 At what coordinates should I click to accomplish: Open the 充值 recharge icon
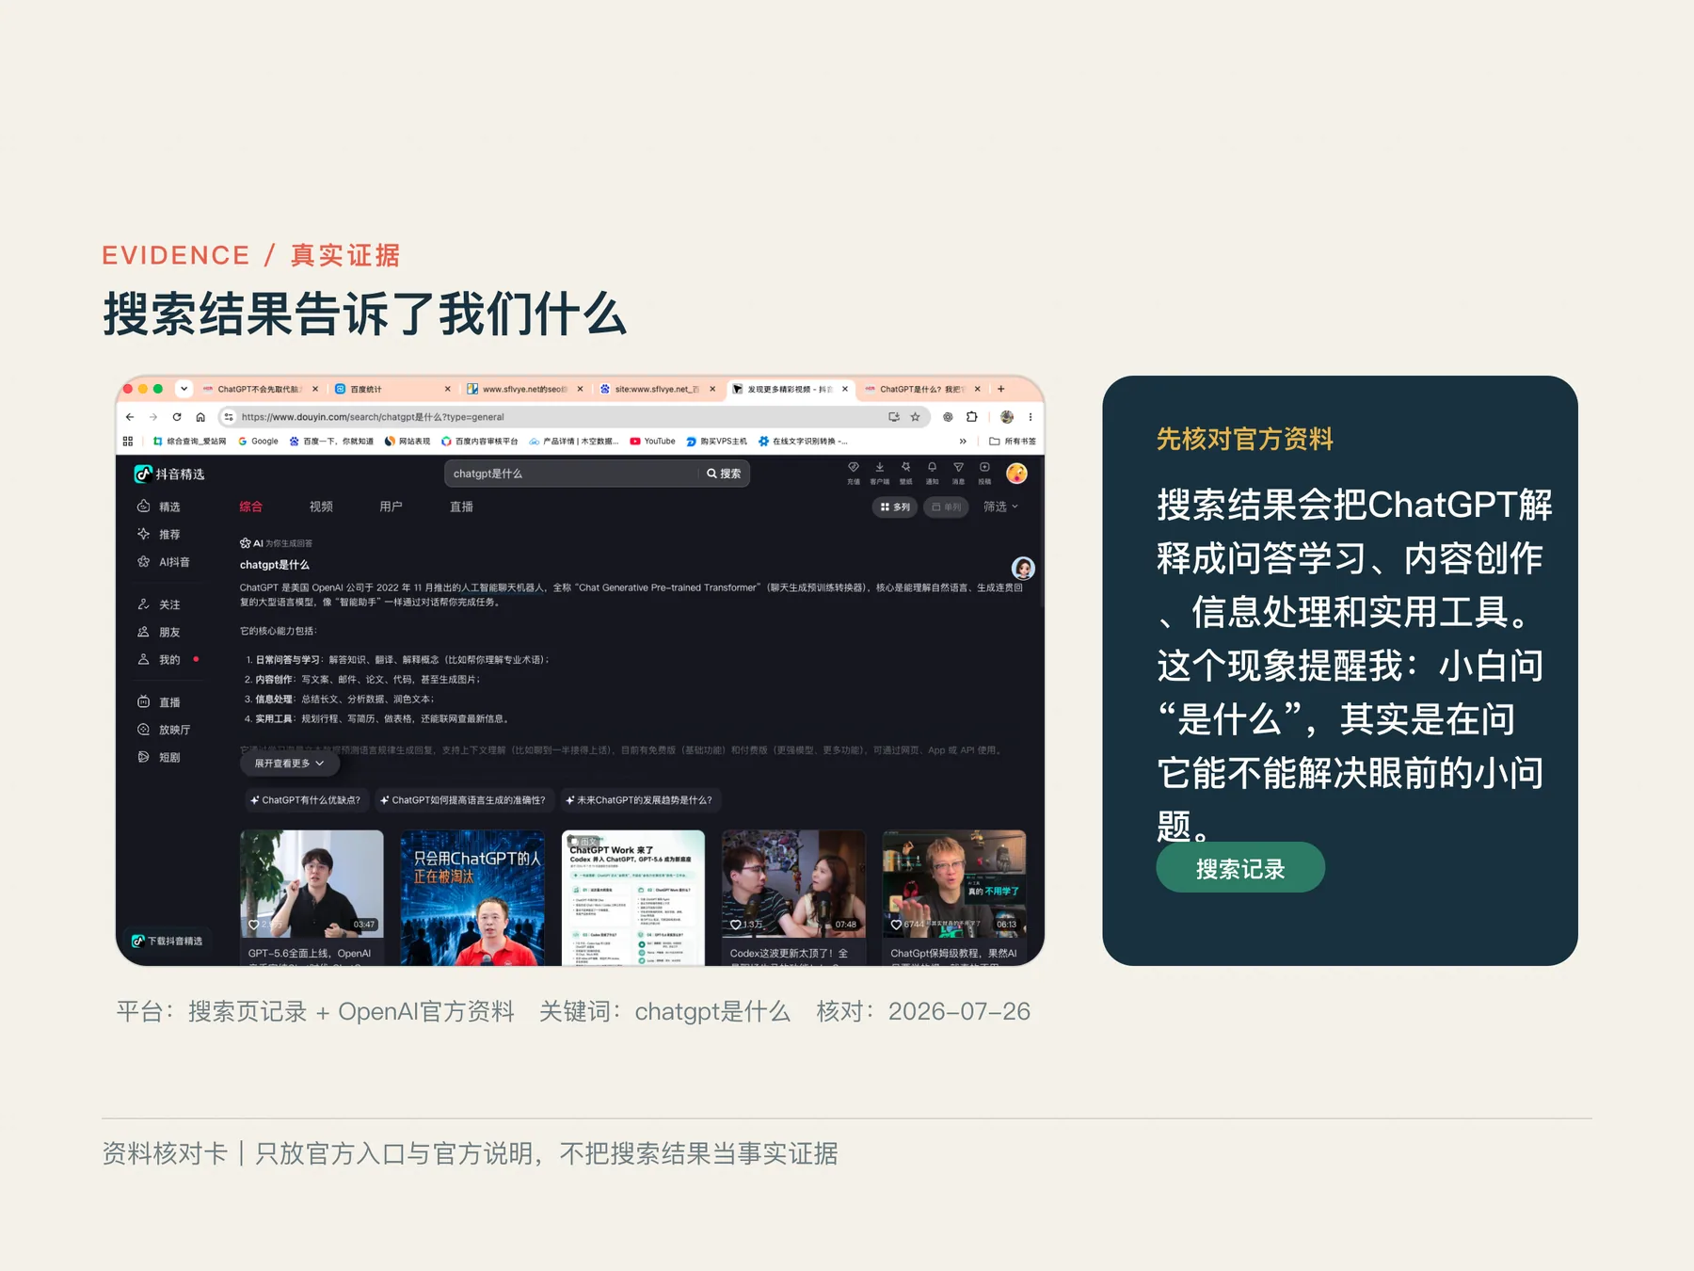coord(854,473)
